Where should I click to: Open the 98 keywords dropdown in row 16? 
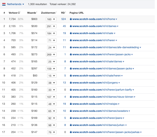[52, 125]
